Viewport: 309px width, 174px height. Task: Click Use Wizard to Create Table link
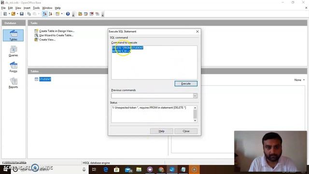click(56, 35)
